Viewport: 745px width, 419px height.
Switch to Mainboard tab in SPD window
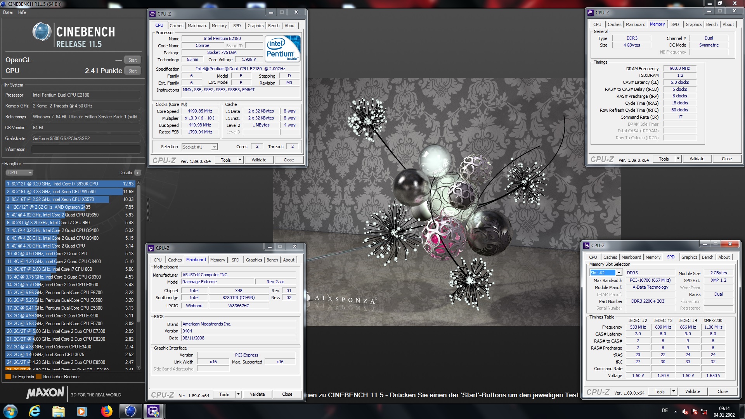pos(631,257)
